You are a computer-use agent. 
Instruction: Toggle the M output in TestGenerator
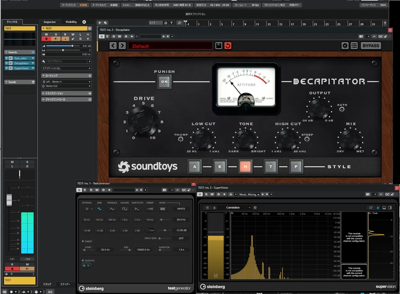[x=86, y=265]
